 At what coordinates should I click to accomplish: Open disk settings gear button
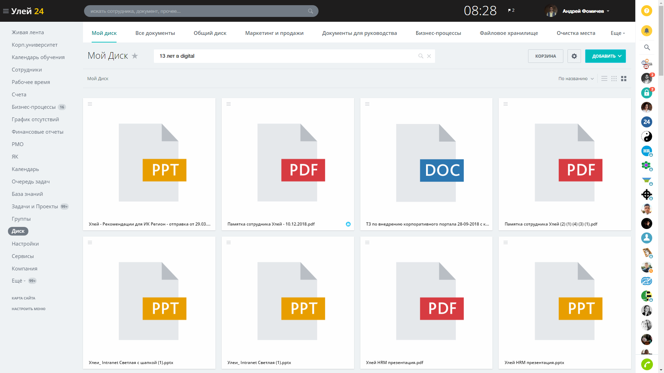574,56
